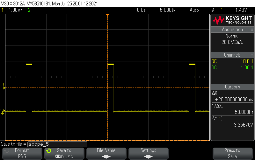Click the trigger source channel 1 number

pyautogui.click(x=222, y=10)
